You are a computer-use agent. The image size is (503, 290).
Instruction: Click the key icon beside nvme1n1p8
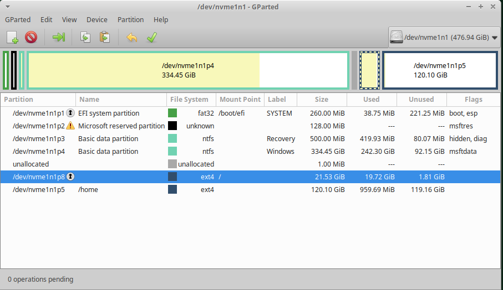[70, 177]
